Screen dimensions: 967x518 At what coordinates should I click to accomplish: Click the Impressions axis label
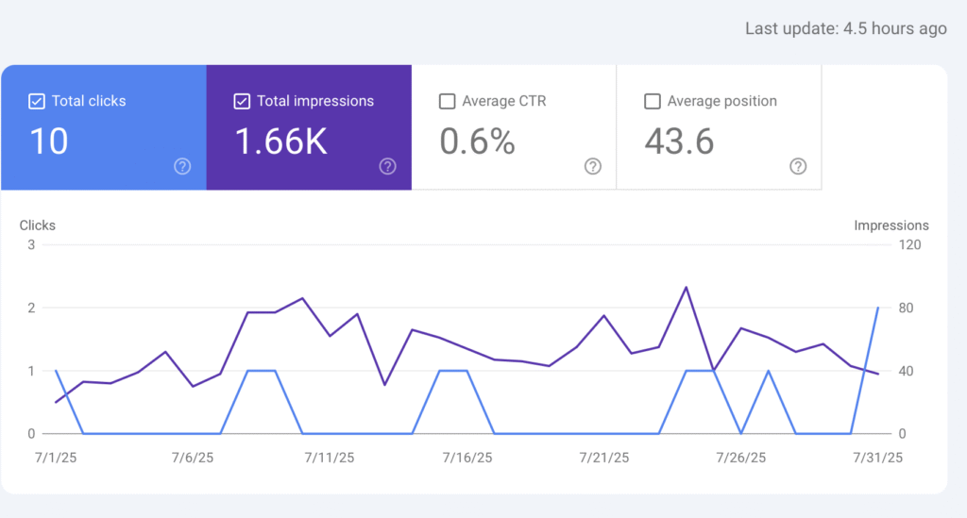point(891,226)
